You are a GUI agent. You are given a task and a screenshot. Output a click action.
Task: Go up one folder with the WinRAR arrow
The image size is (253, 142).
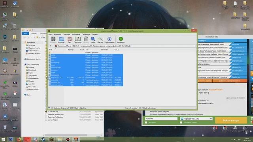click(x=51, y=46)
